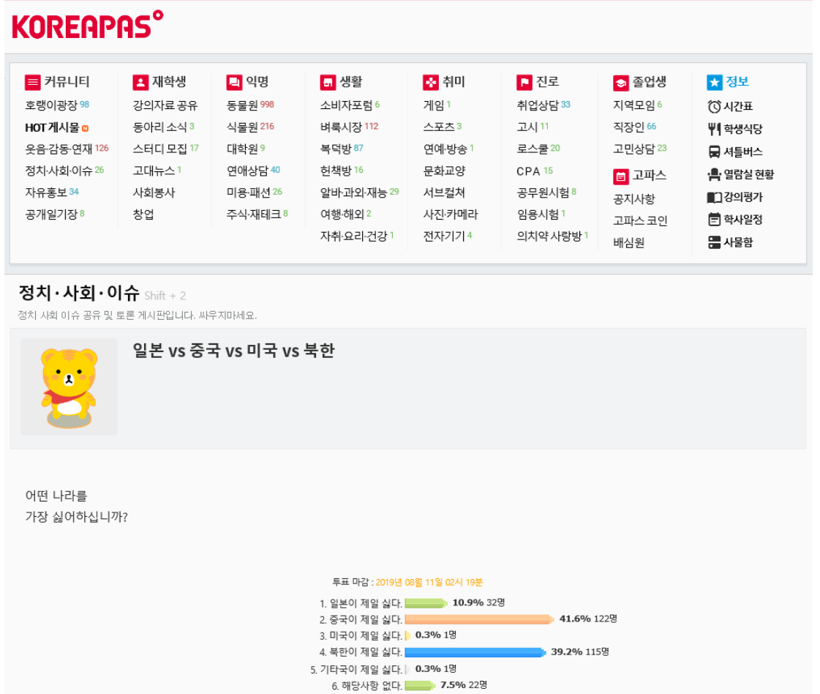Viewport: 820px width, 694px height.
Task: Click the 고파스 section icon
Action: click(621, 176)
